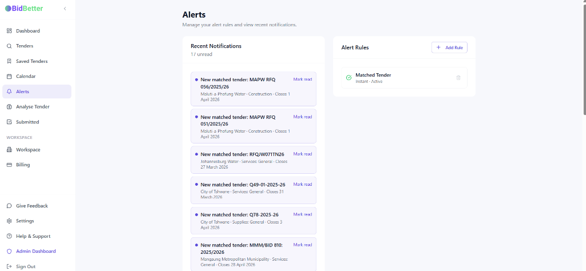Click the Dashboard grid icon

[x=9, y=31]
